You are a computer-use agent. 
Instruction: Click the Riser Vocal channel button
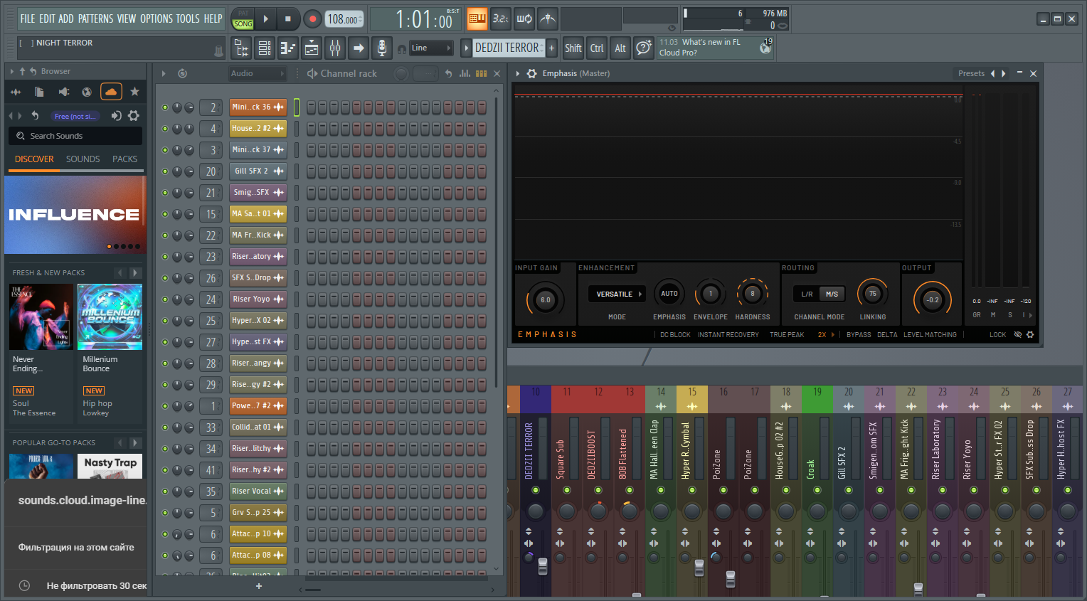tap(252, 491)
